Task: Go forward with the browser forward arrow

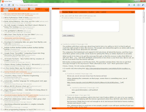Action: (x=5, y=5)
